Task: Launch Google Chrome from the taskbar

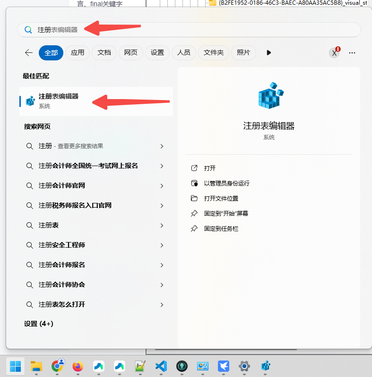Action: (57, 366)
